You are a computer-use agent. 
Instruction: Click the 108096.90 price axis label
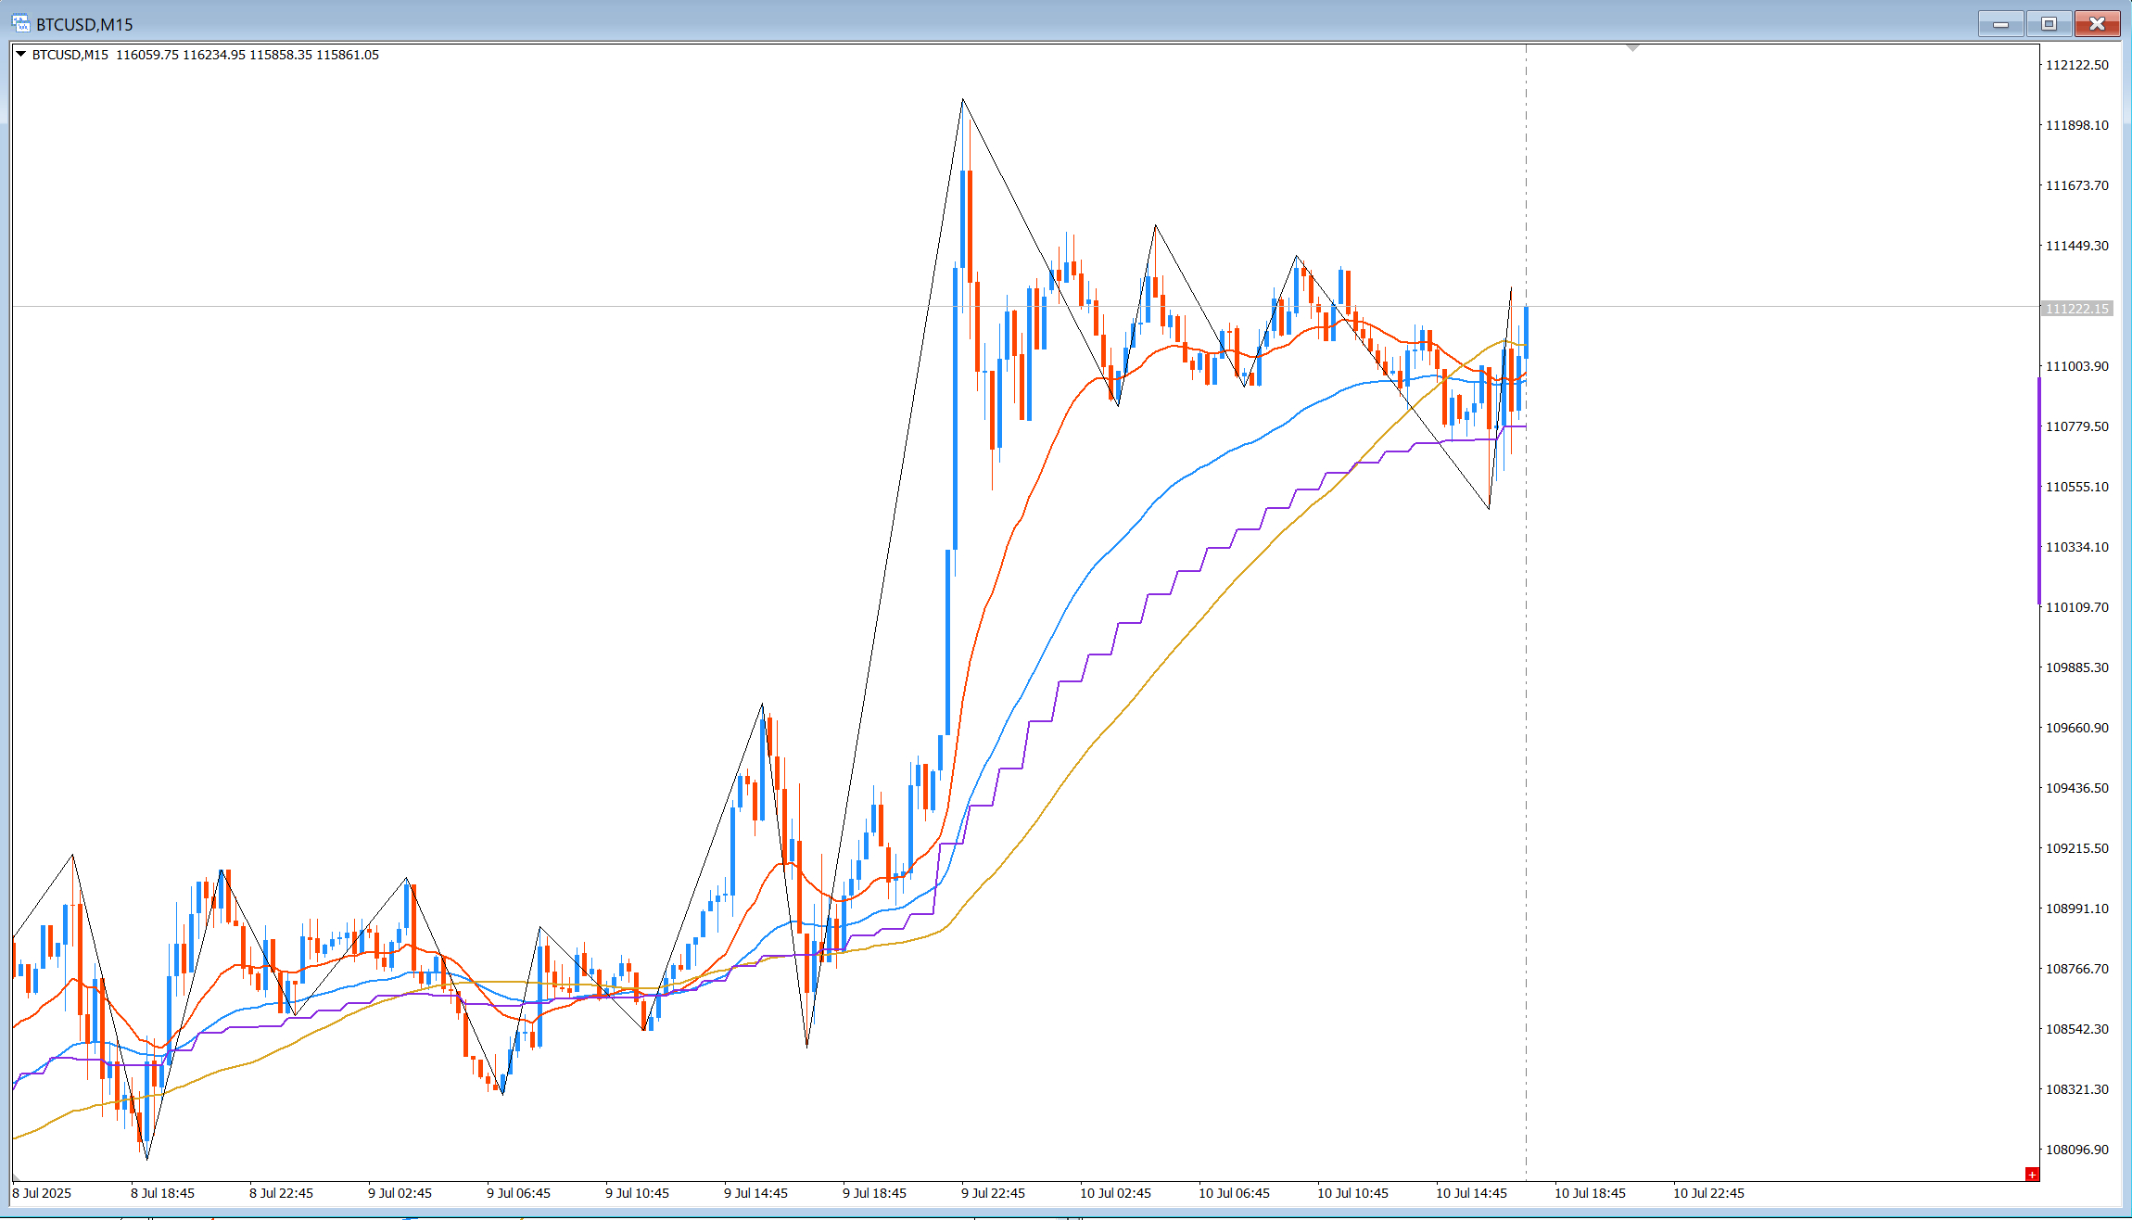point(2077,1150)
